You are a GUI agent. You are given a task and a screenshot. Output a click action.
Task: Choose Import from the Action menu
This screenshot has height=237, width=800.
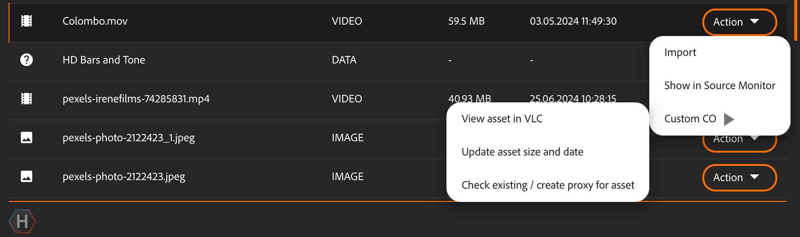click(680, 52)
